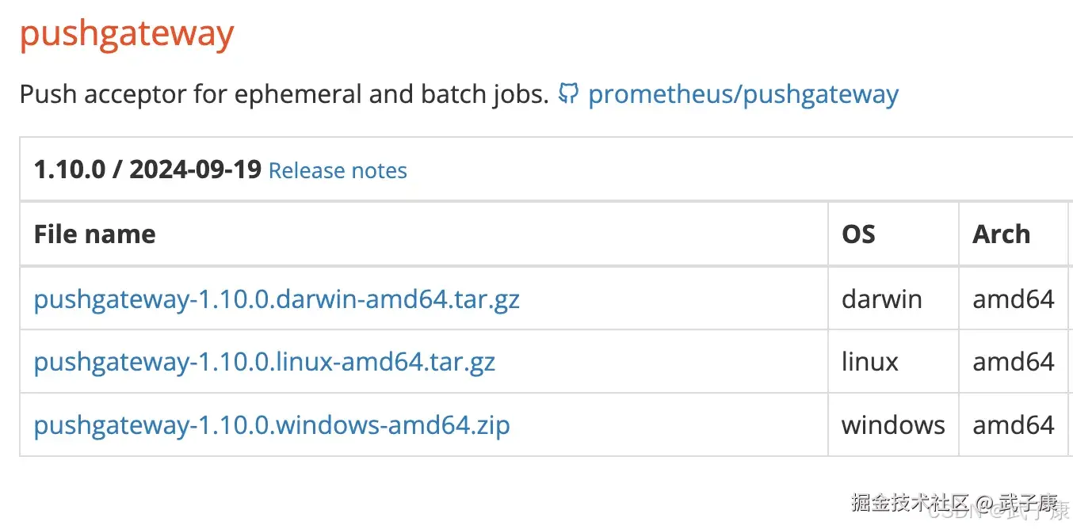This screenshot has width=1073, height=529.
Task: Open the Release notes link
Action: 337,170
